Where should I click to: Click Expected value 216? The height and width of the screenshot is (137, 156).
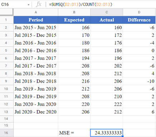[x=74, y=81]
